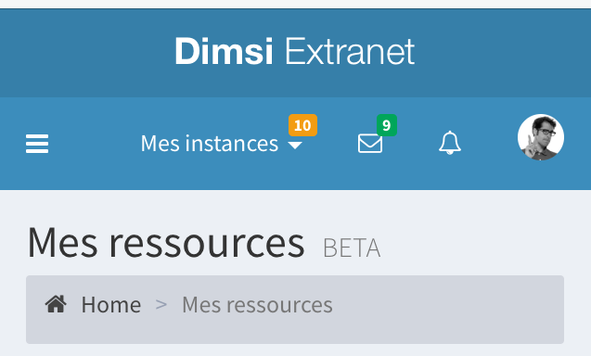Open the user profile avatar

point(541,137)
